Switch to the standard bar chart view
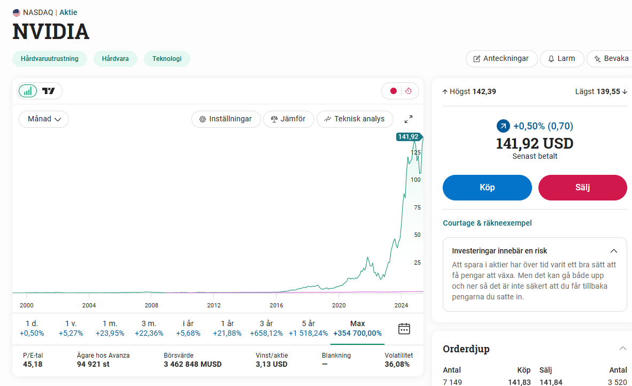Screen dimensions: 632x386 pos(27,91)
